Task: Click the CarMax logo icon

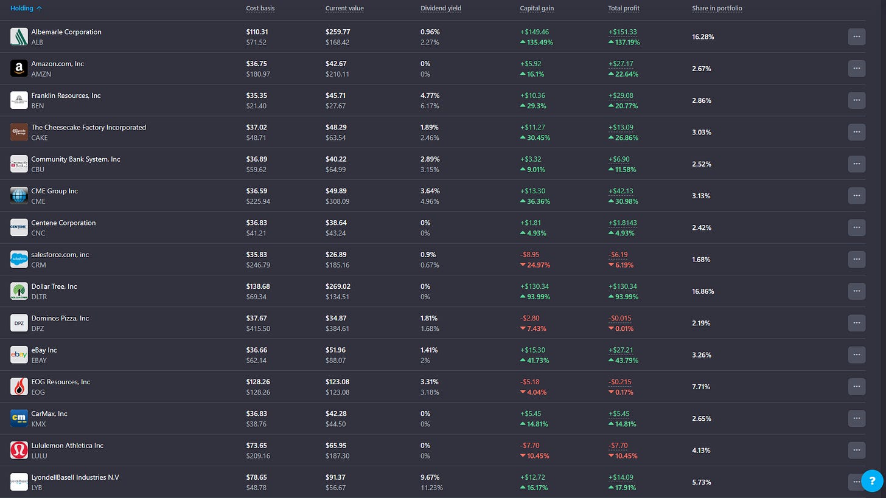Action: click(x=19, y=418)
